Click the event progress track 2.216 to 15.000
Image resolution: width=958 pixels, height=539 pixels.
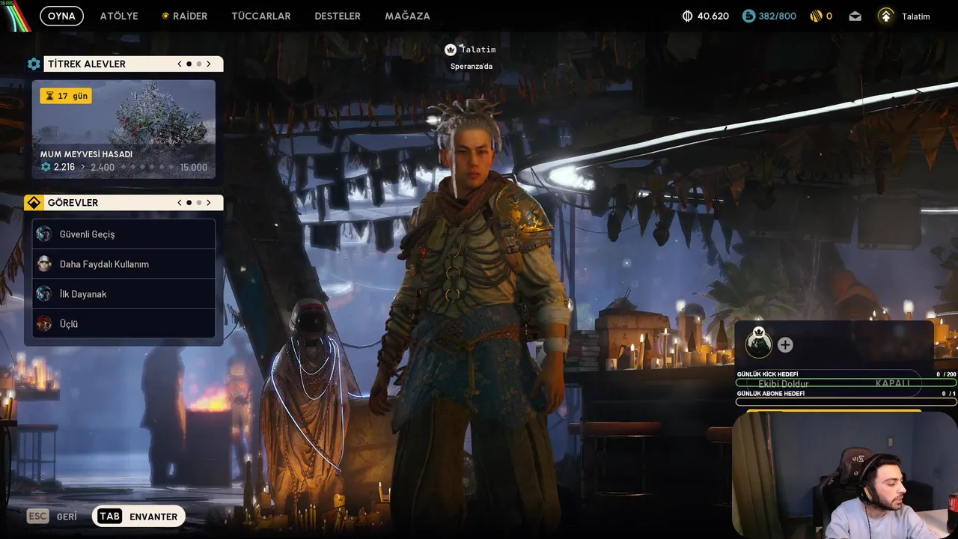[x=123, y=167]
